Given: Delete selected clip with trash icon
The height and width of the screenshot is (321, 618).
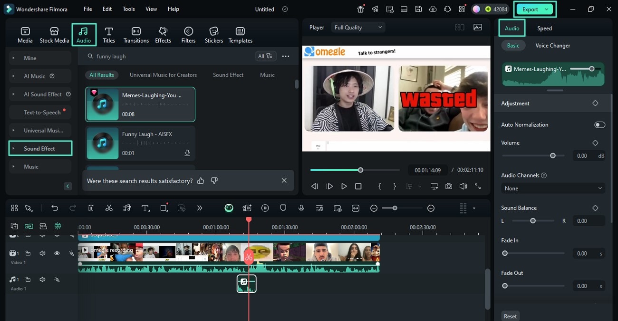Looking at the screenshot, I should (x=91, y=208).
